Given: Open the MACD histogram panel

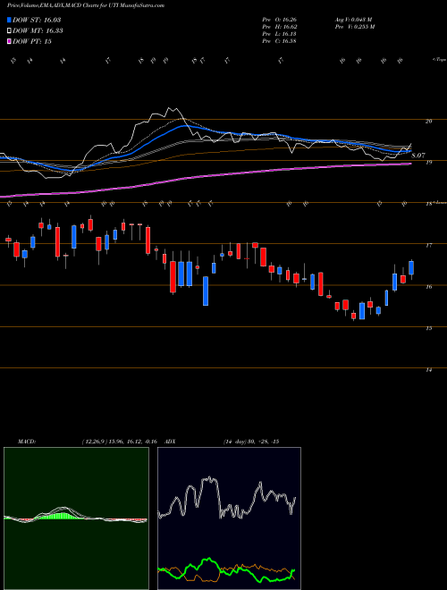Looking at the screenshot, I should (x=76, y=518).
